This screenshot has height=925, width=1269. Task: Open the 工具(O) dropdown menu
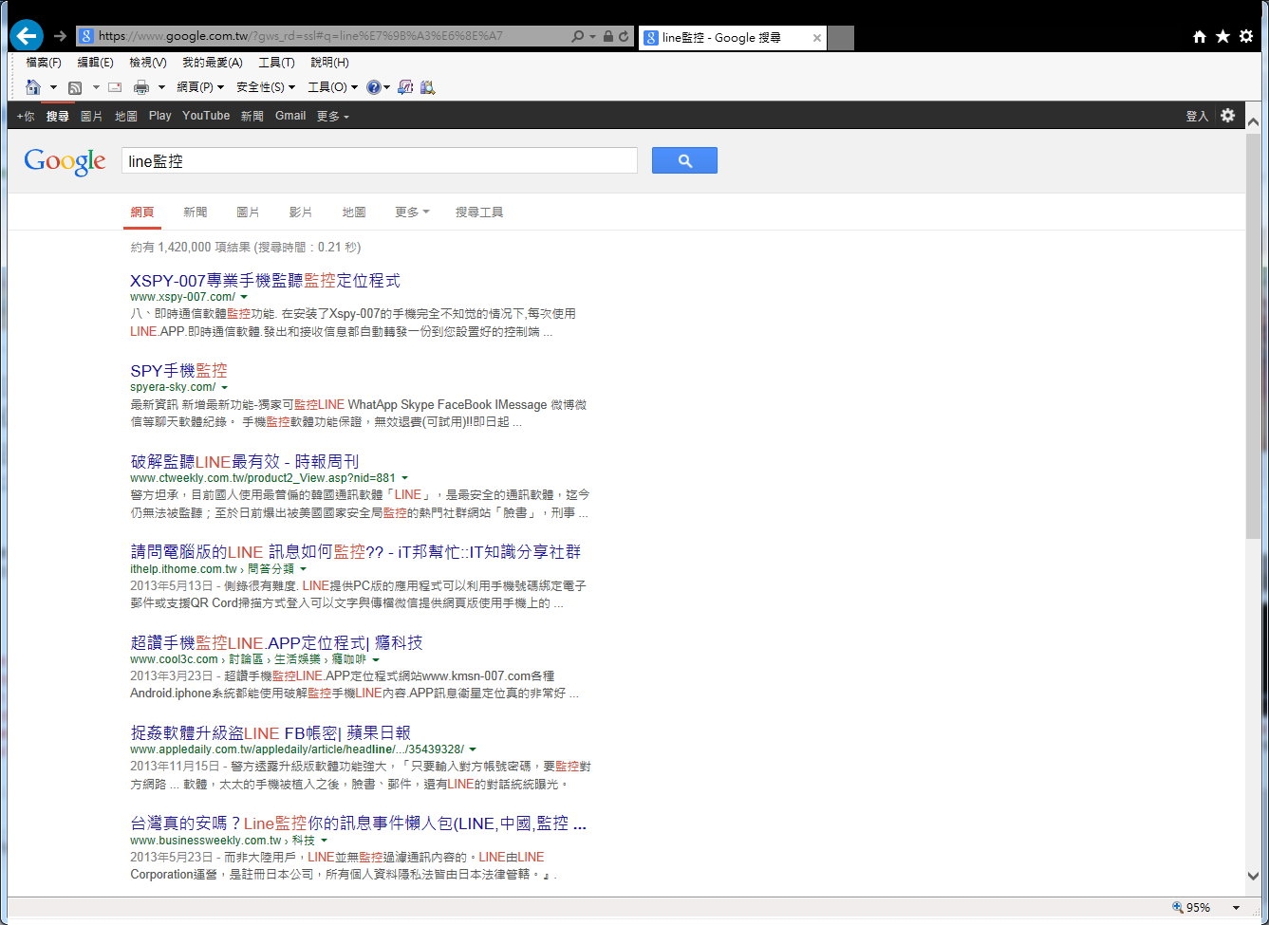click(333, 87)
